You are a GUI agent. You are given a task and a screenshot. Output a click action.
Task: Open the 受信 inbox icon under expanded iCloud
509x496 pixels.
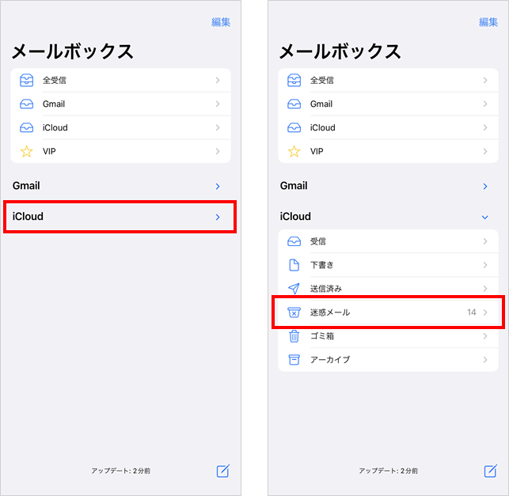[294, 241]
